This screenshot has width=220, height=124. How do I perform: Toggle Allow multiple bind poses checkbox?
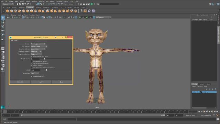point(31,56)
